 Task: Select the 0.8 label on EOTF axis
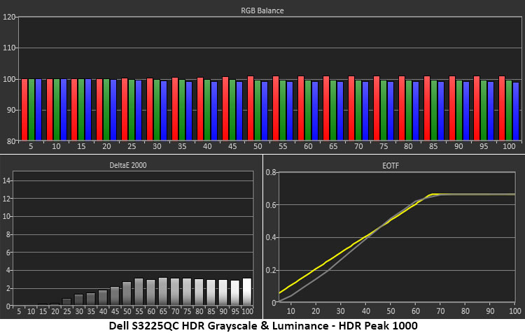271,173
